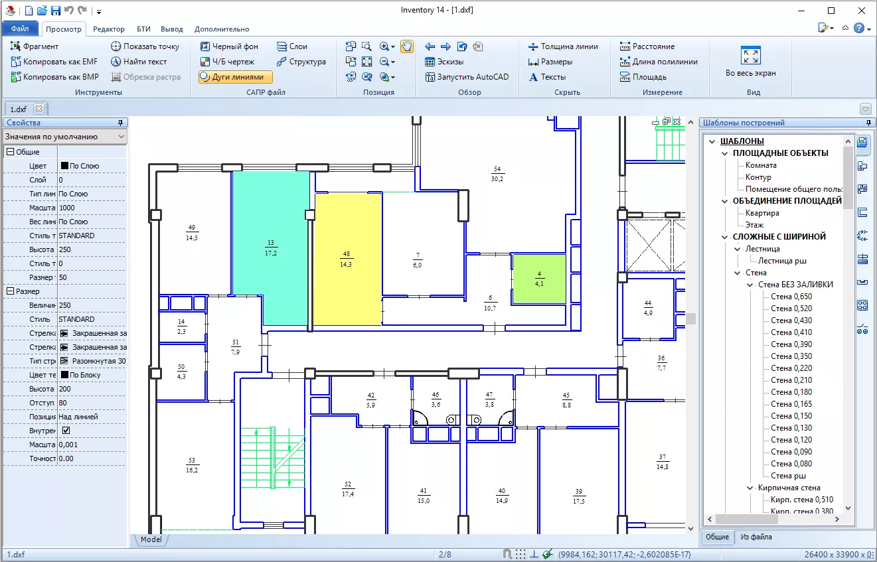This screenshot has height=562, width=877.
Task: Select the hand pan tool
Action: pos(406,46)
